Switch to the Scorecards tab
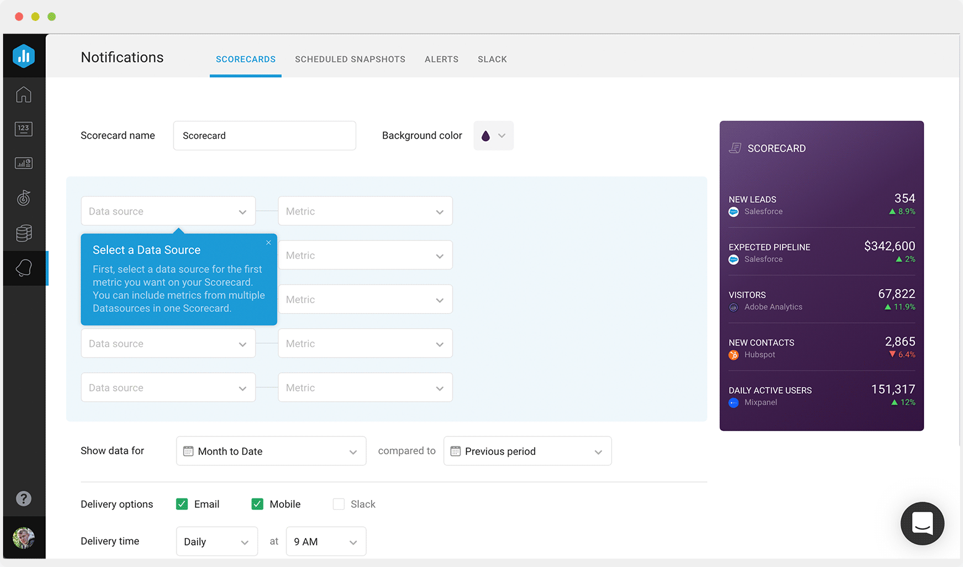This screenshot has height=567, width=963. pos(246,59)
